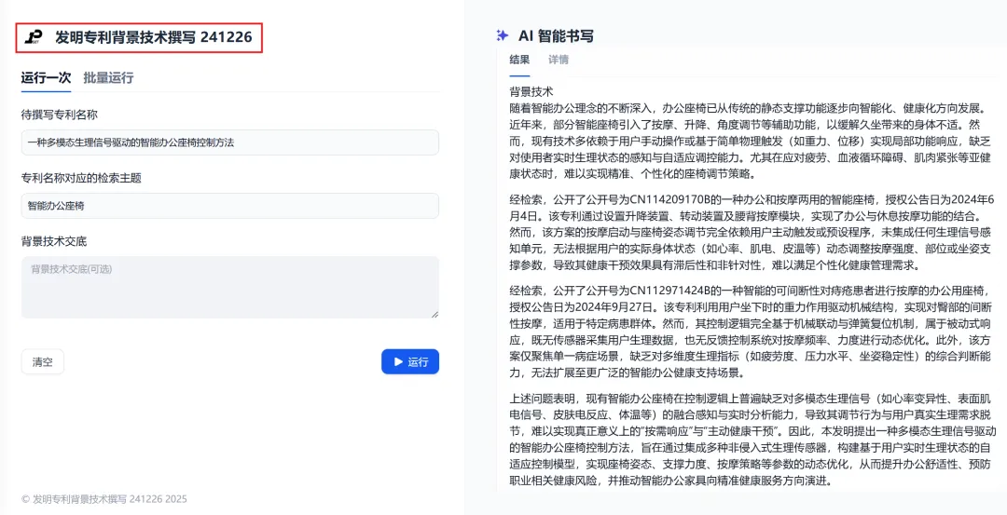Click the play triangle icon in 运行 button
The image size is (1007, 515).
point(398,361)
